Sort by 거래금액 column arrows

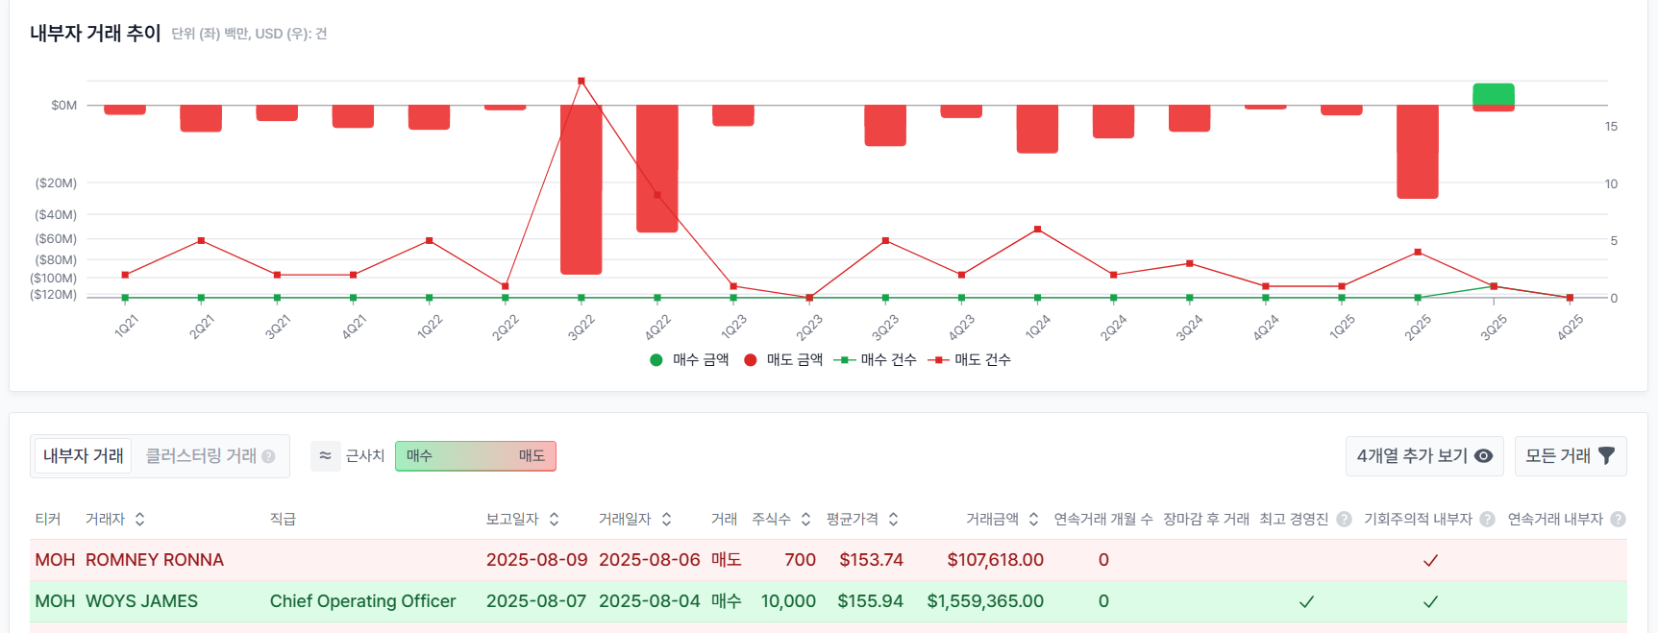[1034, 520]
